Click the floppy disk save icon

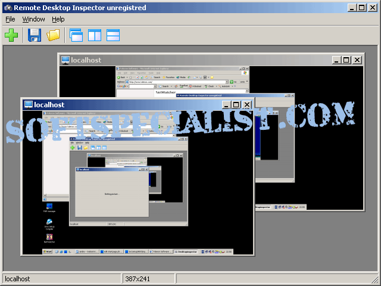(x=35, y=35)
